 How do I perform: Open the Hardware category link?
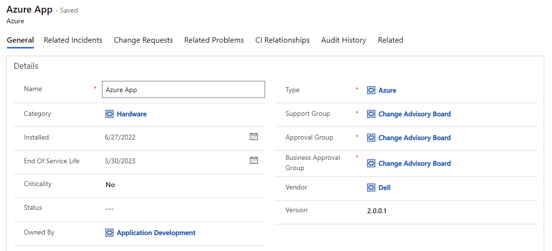(x=132, y=114)
